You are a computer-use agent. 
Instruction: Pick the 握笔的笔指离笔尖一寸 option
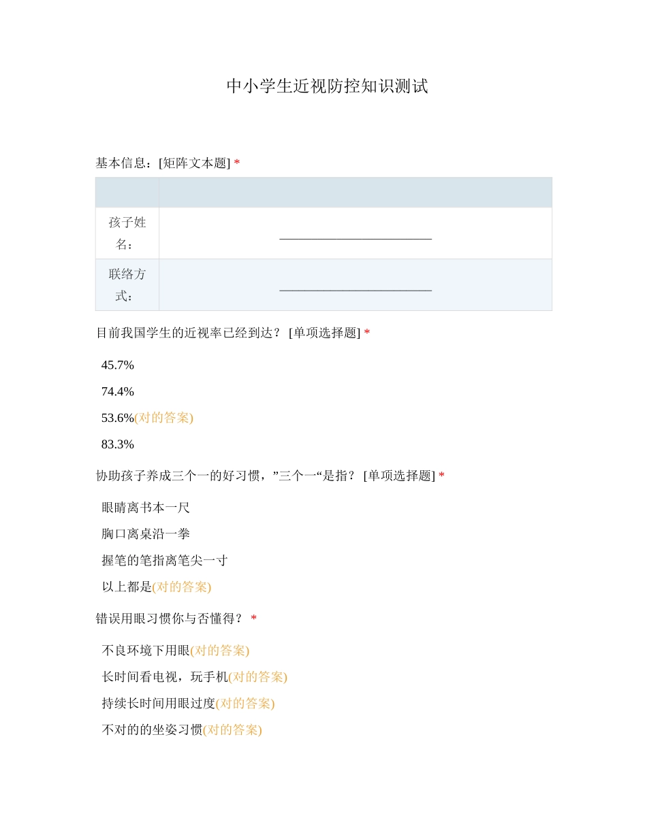click(165, 561)
